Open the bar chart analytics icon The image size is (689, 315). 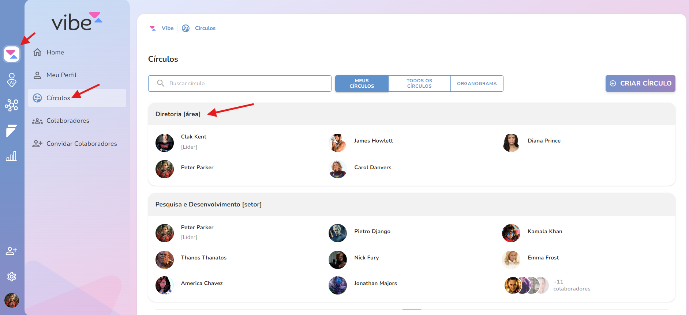11,156
